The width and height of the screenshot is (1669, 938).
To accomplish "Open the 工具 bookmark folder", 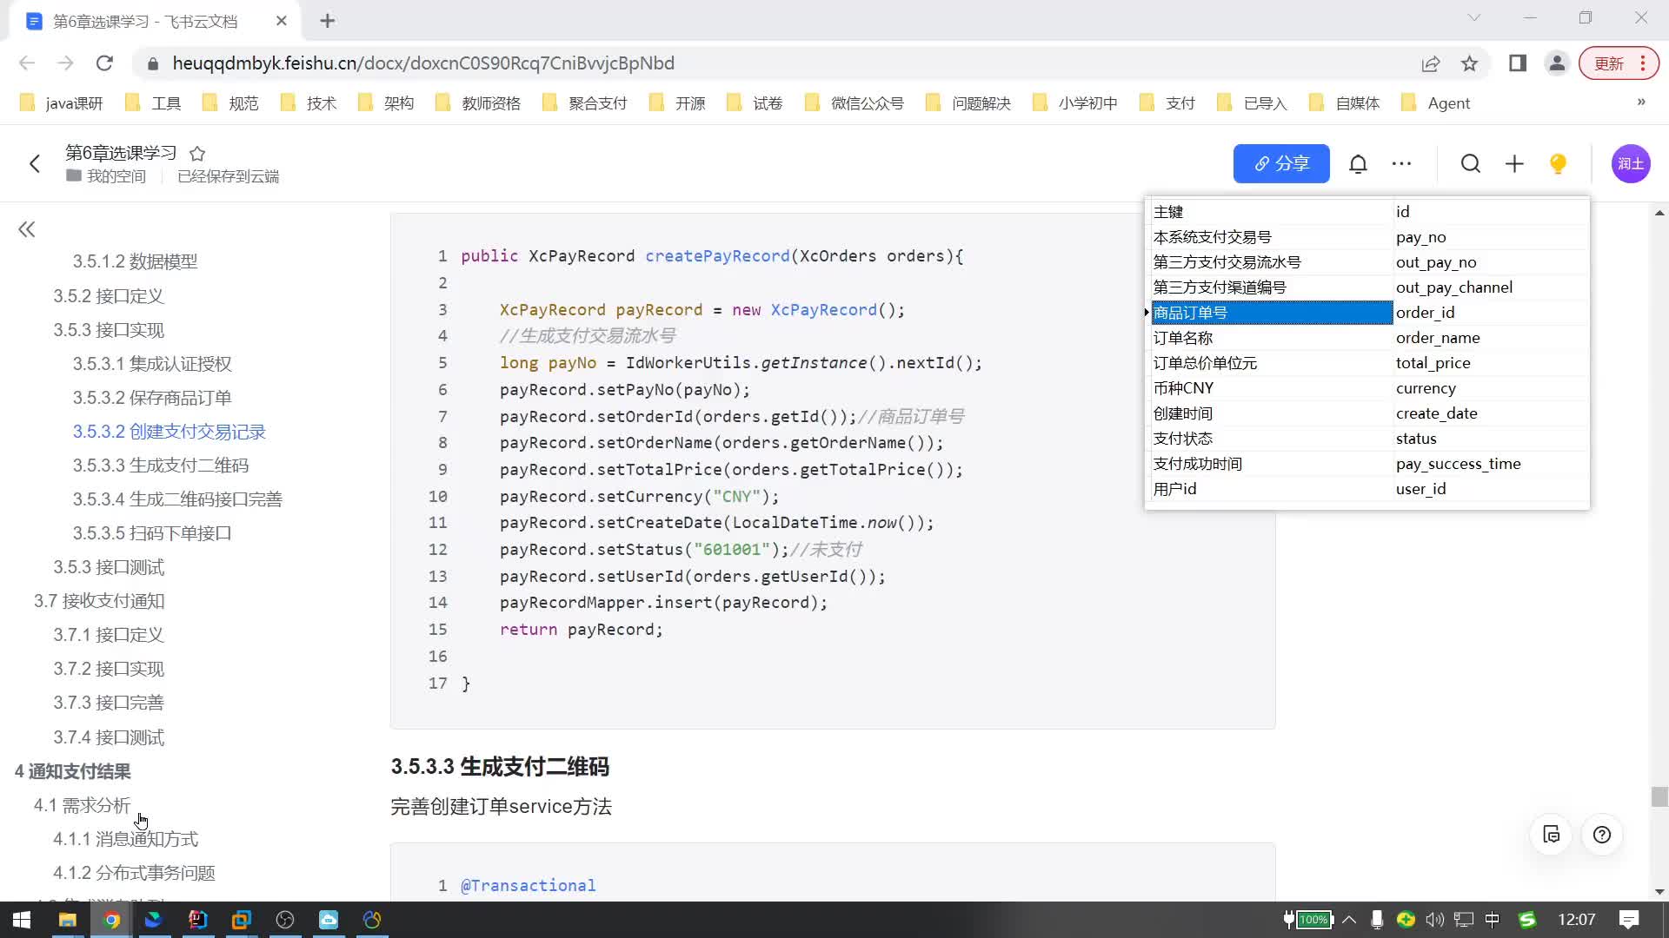I will pyautogui.click(x=153, y=103).
